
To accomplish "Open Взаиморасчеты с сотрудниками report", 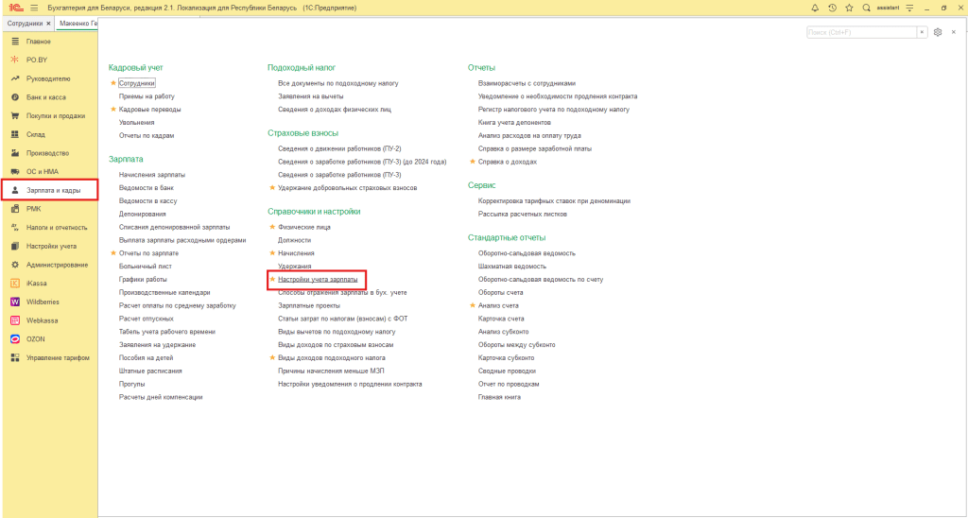I will [527, 83].
